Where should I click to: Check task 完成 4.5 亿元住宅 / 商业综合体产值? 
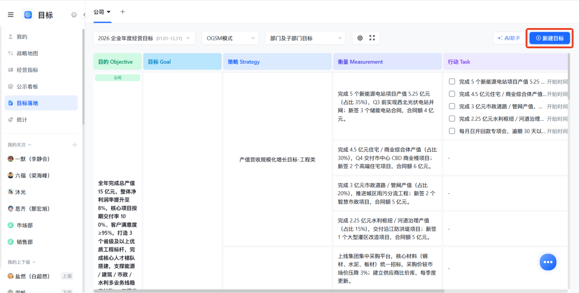pos(452,94)
